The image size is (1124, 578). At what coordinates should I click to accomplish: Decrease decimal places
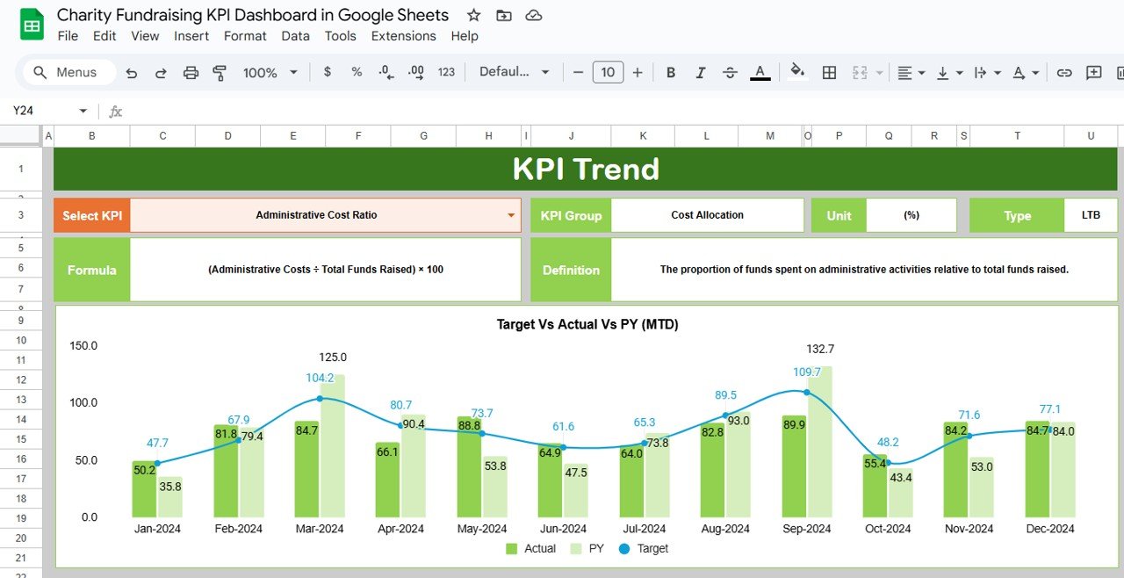pyautogui.click(x=385, y=72)
